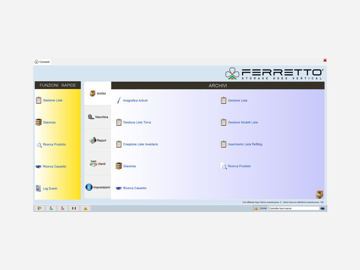Click the 'Controller fuori marcia' status field
This screenshot has width=360, height=270.
click(x=294, y=208)
